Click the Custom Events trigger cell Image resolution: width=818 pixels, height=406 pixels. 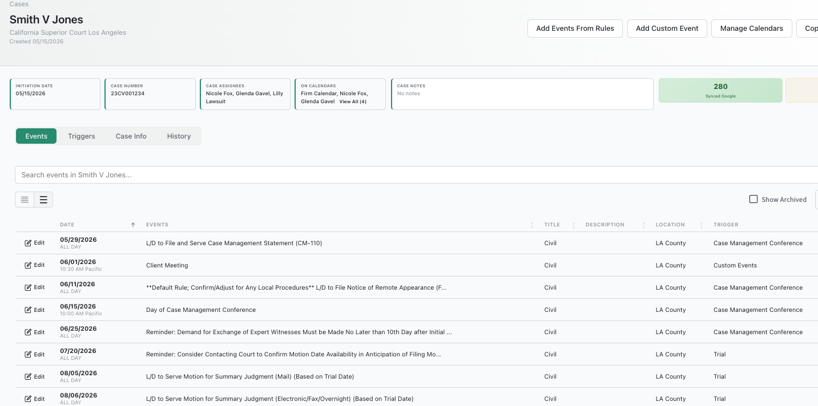point(735,265)
